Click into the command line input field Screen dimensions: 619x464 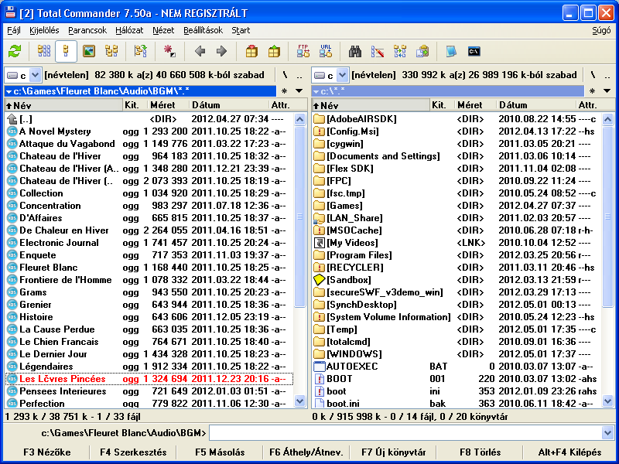pos(405,433)
